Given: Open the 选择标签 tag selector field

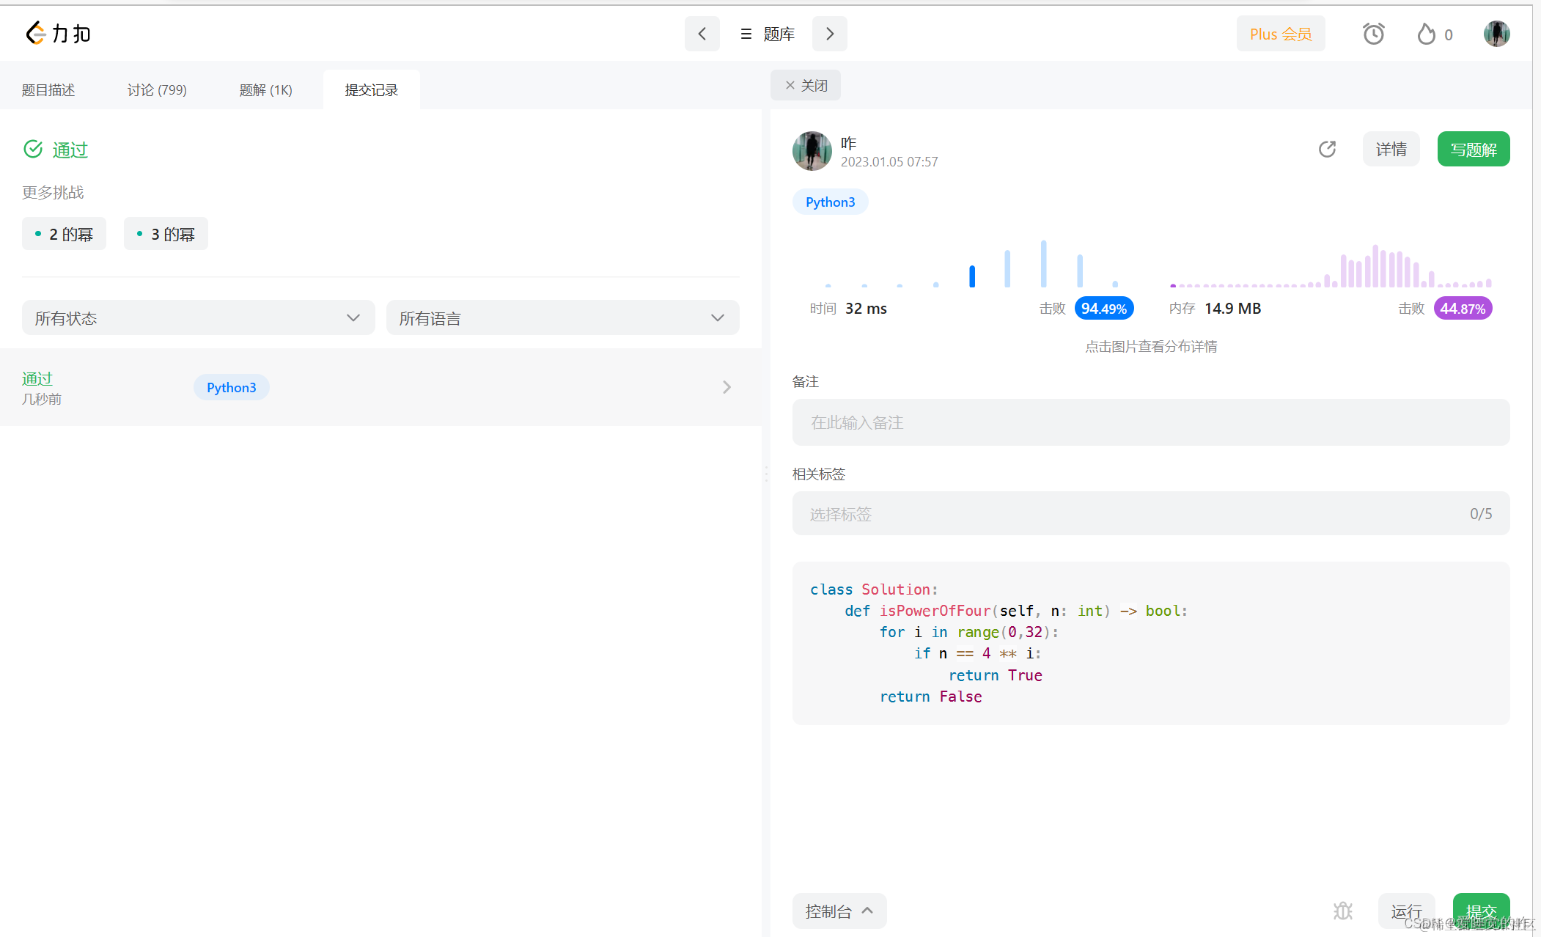Looking at the screenshot, I should pos(1150,513).
